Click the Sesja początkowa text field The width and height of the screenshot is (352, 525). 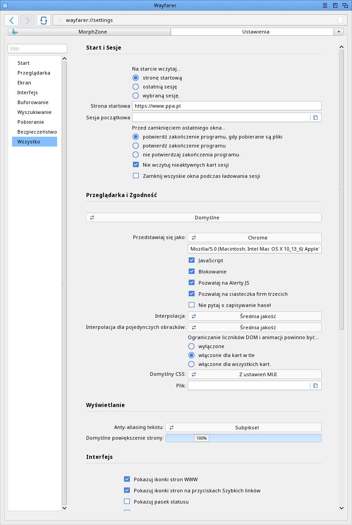221,118
